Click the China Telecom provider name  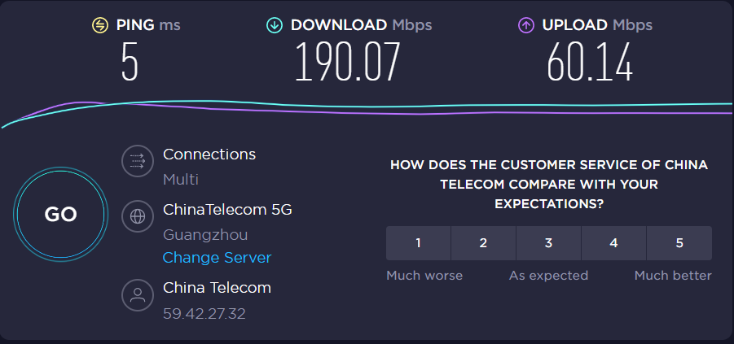click(x=217, y=287)
